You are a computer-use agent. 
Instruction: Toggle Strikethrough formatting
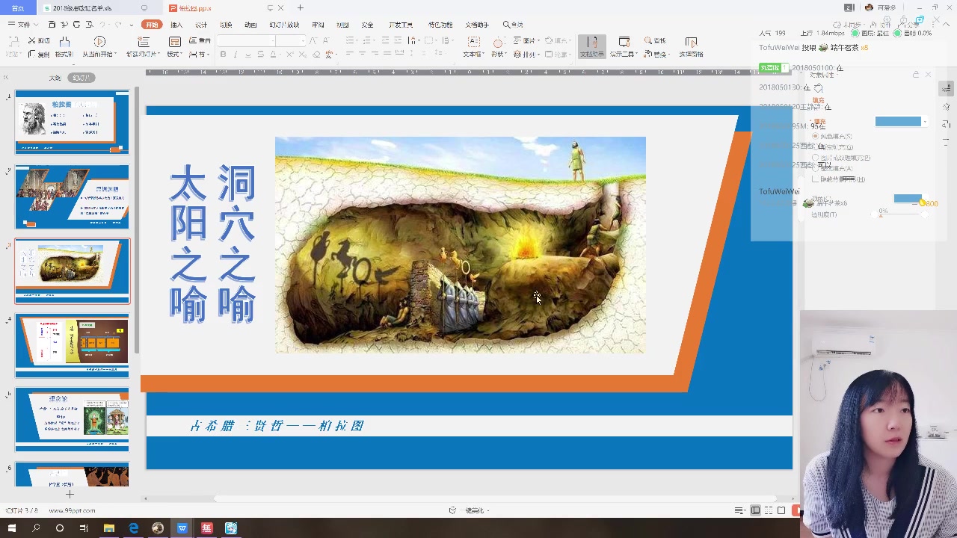pos(260,55)
